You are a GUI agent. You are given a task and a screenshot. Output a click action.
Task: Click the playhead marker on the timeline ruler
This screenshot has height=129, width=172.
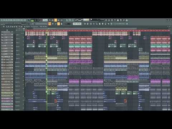click(x=47, y=30)
